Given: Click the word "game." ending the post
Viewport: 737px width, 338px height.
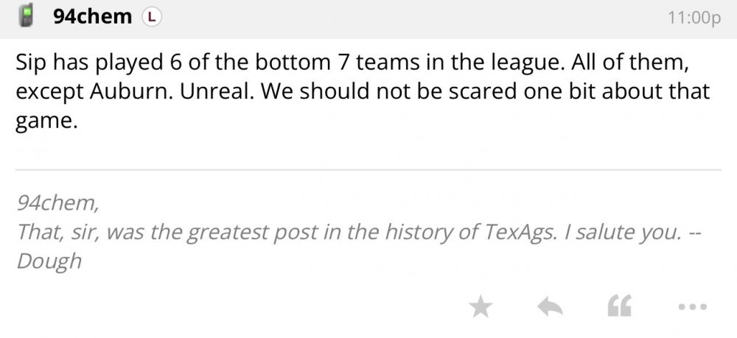Looking at the screenshot, I should click(46, 120).
